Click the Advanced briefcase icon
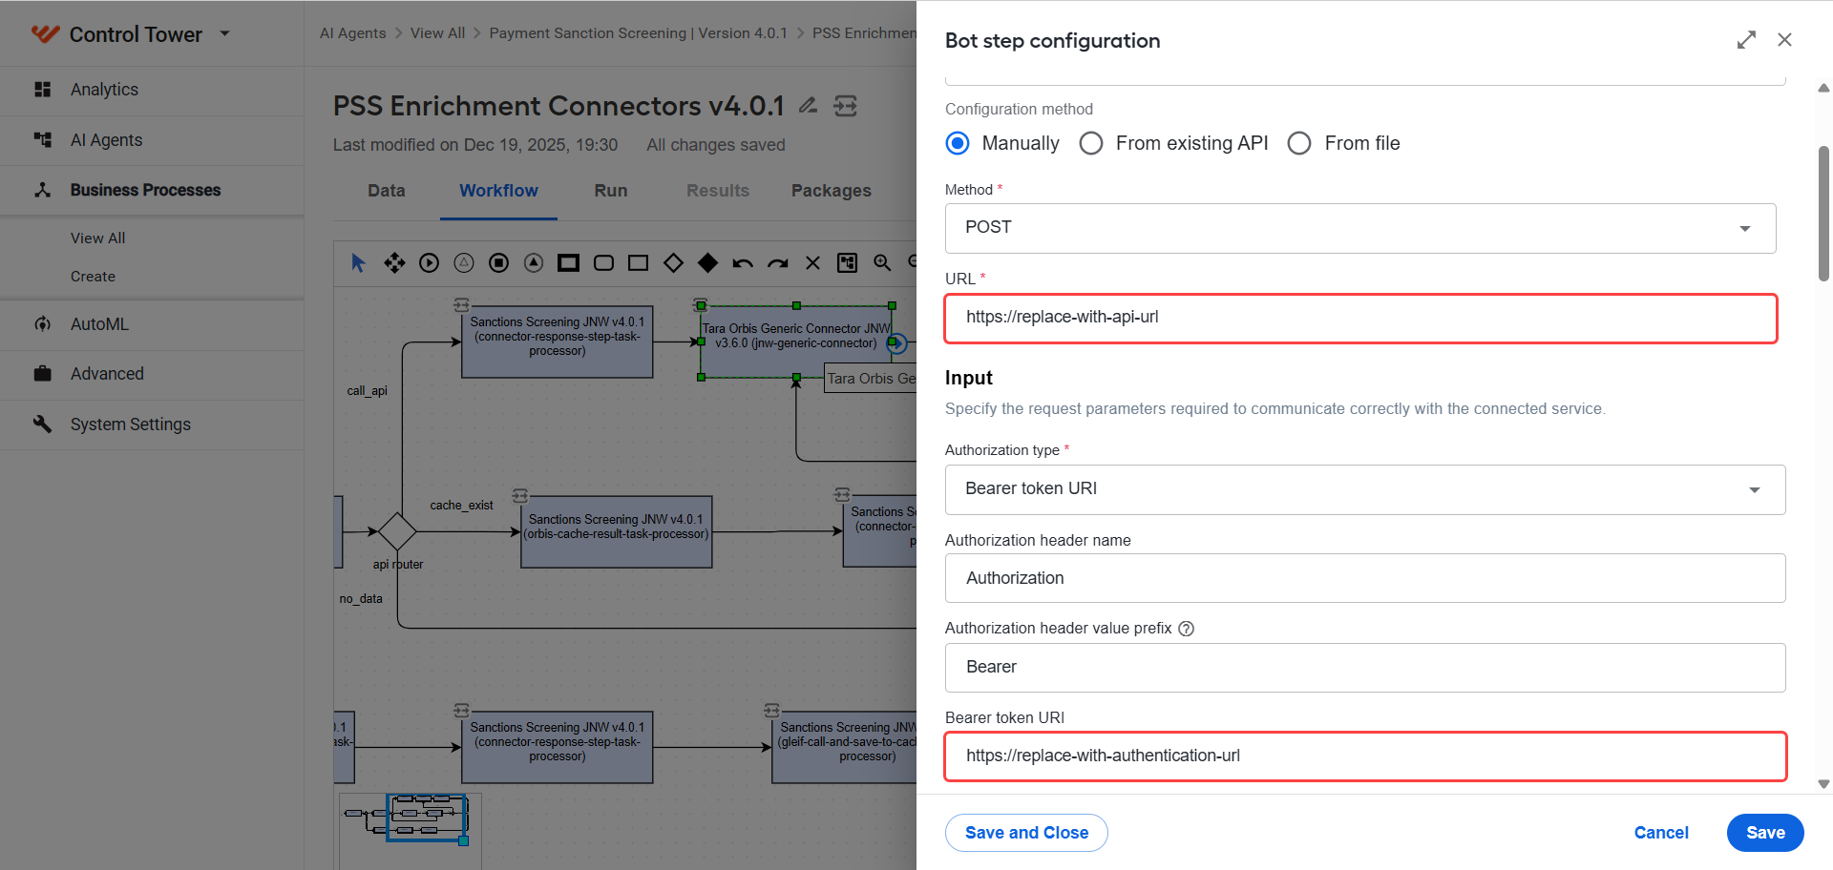The image size is (1833, 870). [42, 374]
